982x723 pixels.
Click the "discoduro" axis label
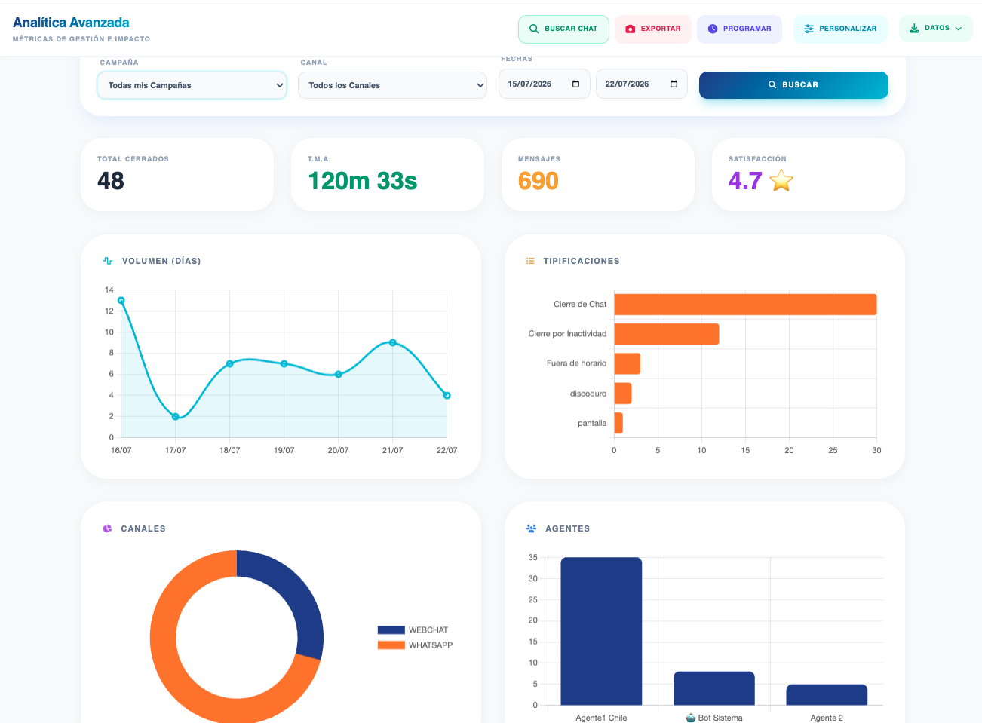(588, 394)
